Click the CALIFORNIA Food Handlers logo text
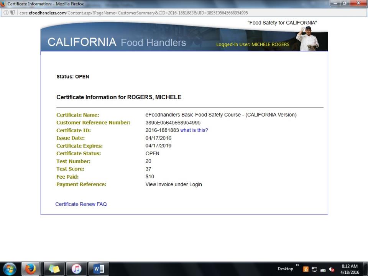Screen dimensions: 368x276 (117, 42)
